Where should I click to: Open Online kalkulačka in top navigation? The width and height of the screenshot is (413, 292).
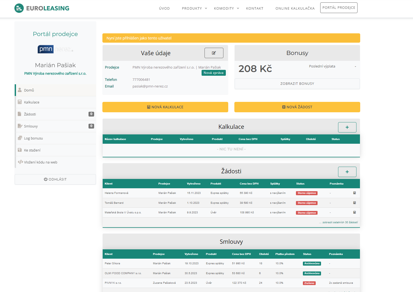click(x=295, y=9)
